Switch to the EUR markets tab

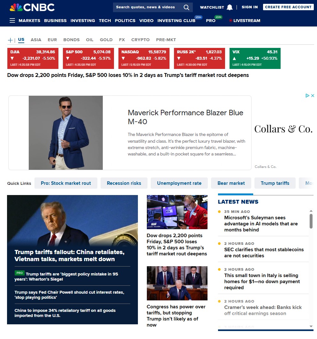[x=52, y=40]
